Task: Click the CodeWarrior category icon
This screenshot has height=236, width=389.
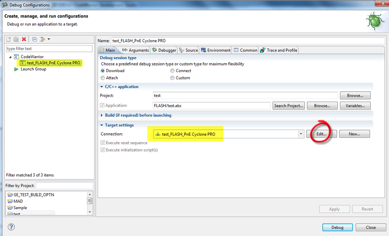Action: (16, 57)
